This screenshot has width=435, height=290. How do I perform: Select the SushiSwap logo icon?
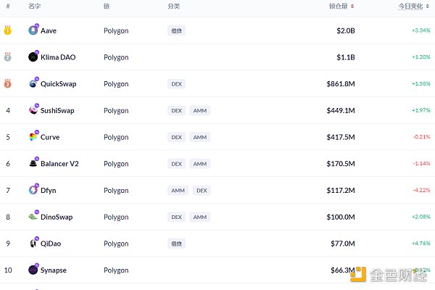coord(33,110)
